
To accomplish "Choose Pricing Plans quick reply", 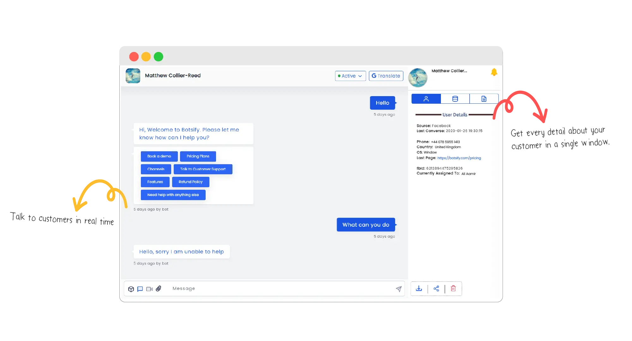I will (x=198, y=156).
